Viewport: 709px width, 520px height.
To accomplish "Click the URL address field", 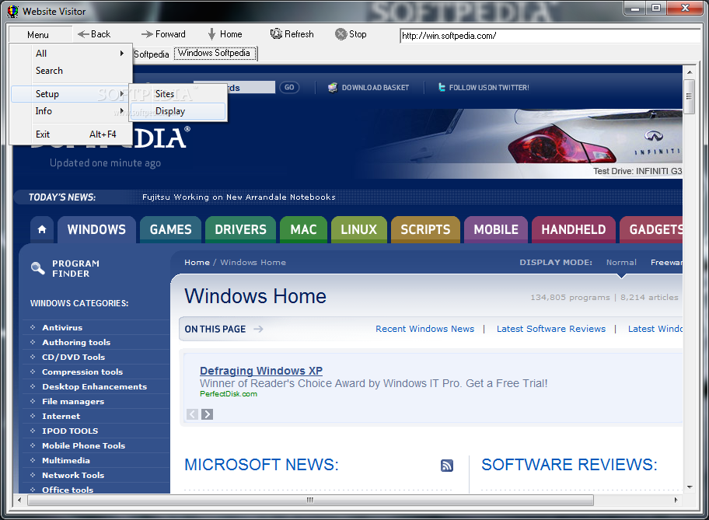I will [x=550, y=36].
